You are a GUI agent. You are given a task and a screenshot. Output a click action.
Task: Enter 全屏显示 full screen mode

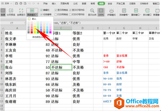21,12
